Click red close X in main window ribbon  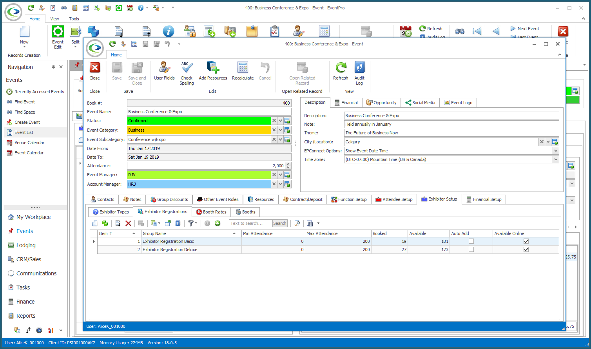pyautogui.click(x=563, y=31)
